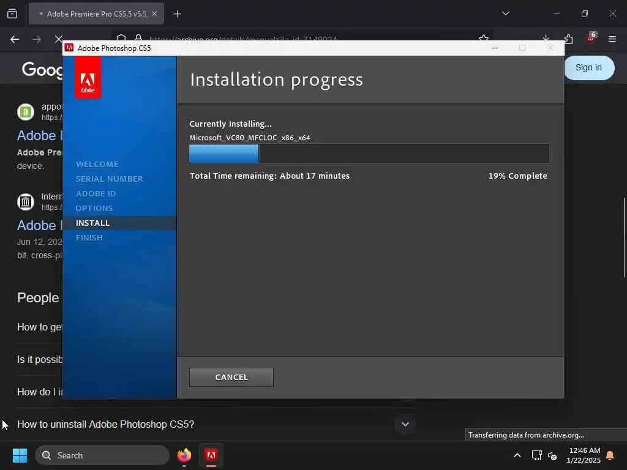Click the network icon in system tray
This screenshot has height=470, width=627.
coord(536,455)
